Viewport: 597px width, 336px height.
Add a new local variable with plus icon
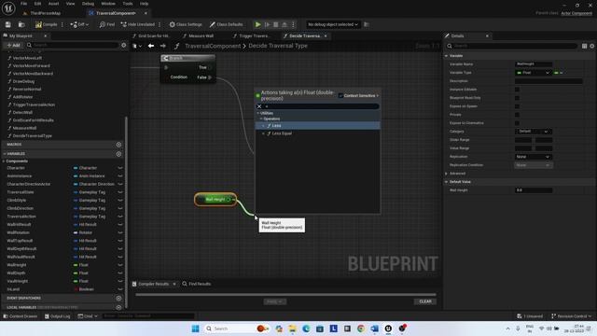tap(118, 307)
